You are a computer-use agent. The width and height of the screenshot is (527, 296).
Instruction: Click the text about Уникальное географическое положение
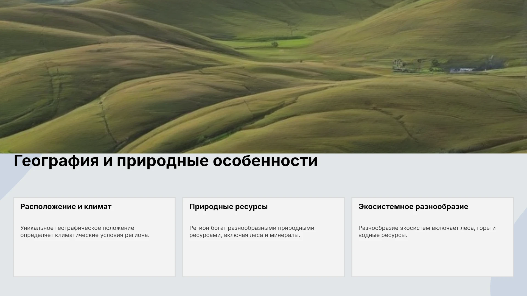click(85, 232)
